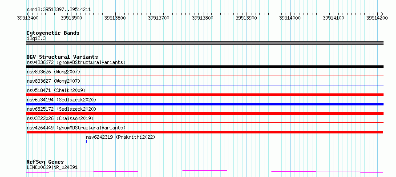Click ruler tick label 39513500
Viewport: 396px width, 177px height.
click(72, 18)
